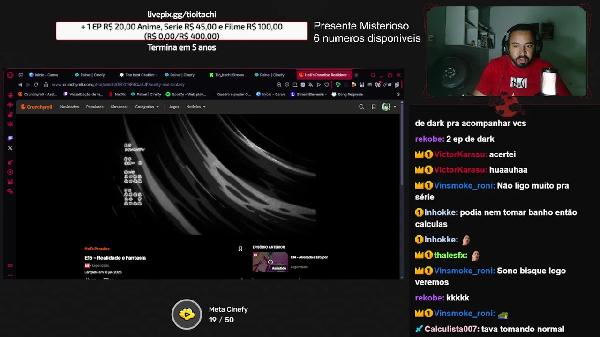Image resolution: width=600 pixels, height=337 pixels.
Task: Open the Netflix bookmark
Action: [x=117, y=94]
